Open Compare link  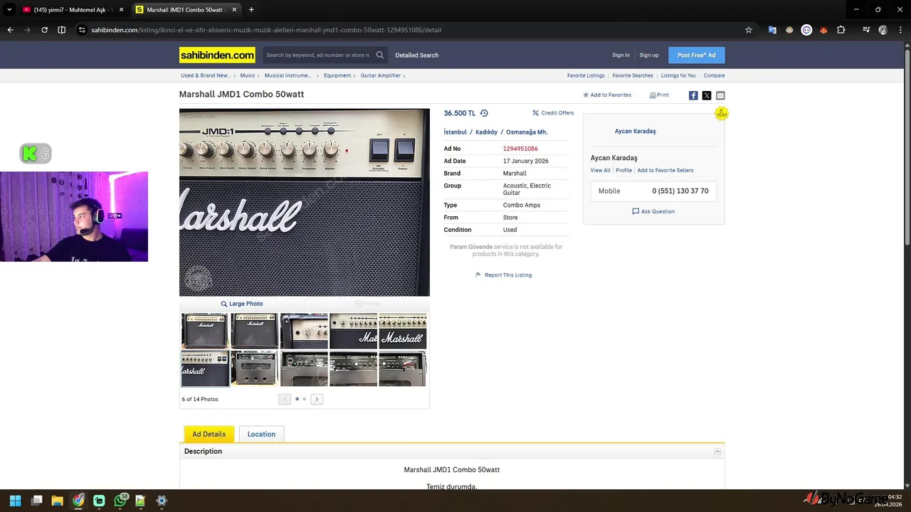(714, 75)
